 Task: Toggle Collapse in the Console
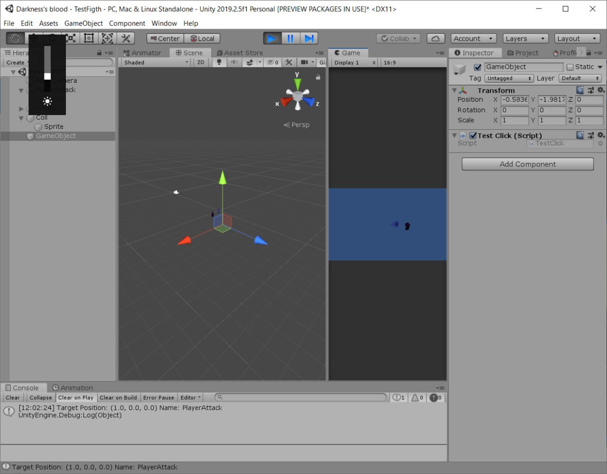(41, 398)
